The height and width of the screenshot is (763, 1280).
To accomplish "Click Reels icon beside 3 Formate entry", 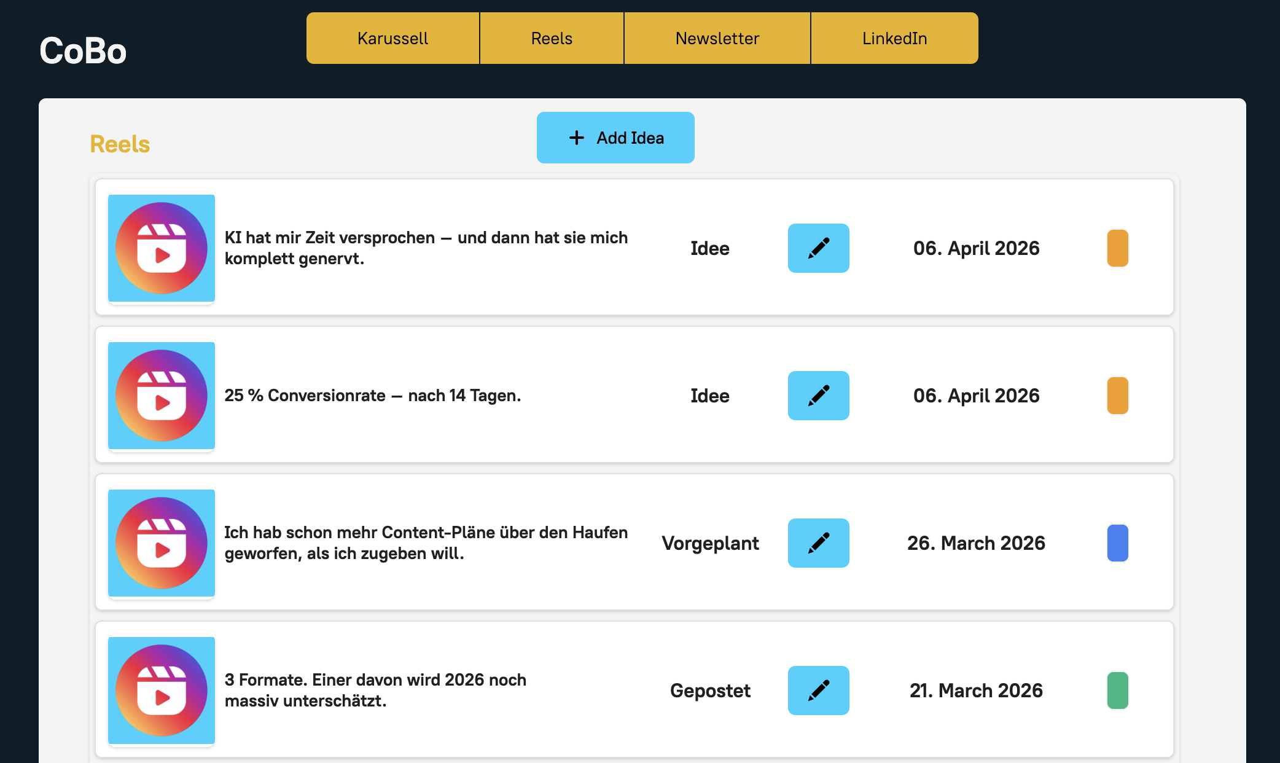I will (x=162, y=691).
